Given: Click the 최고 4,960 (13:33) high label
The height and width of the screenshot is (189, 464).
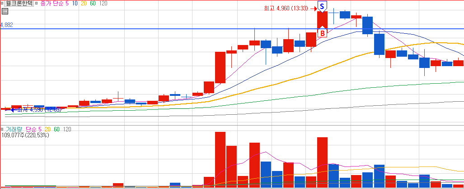Looking at the screenshot, I should 287,9.
